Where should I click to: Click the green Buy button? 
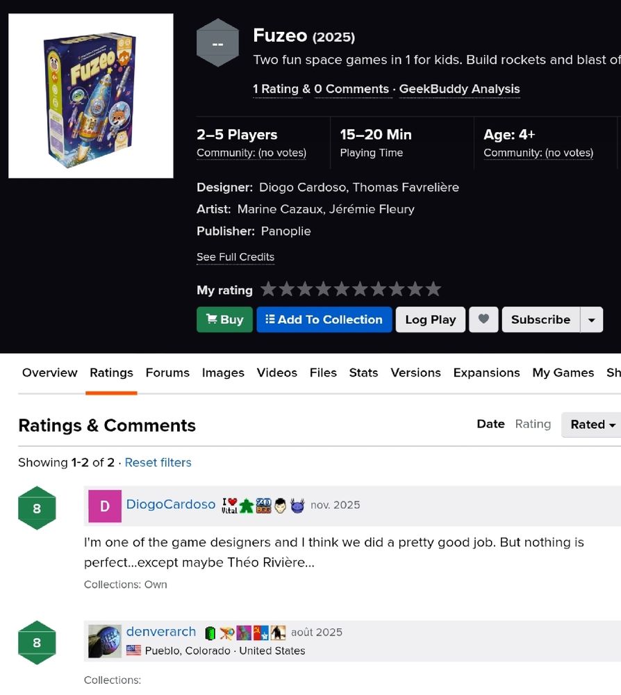pyautogui.click(x=224, y=320)
